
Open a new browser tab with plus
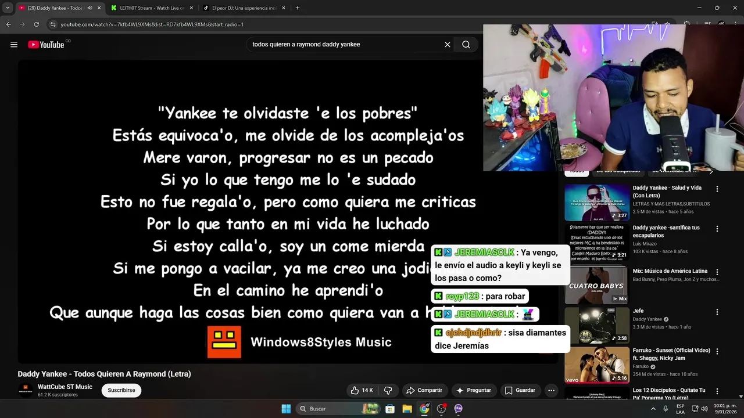[298, 8]
